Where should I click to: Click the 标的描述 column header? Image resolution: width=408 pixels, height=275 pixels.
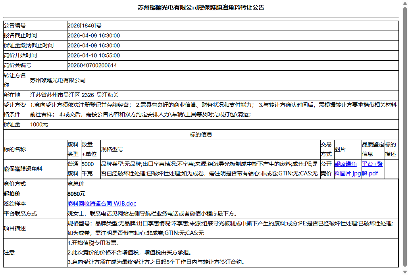tap(391, 149)
